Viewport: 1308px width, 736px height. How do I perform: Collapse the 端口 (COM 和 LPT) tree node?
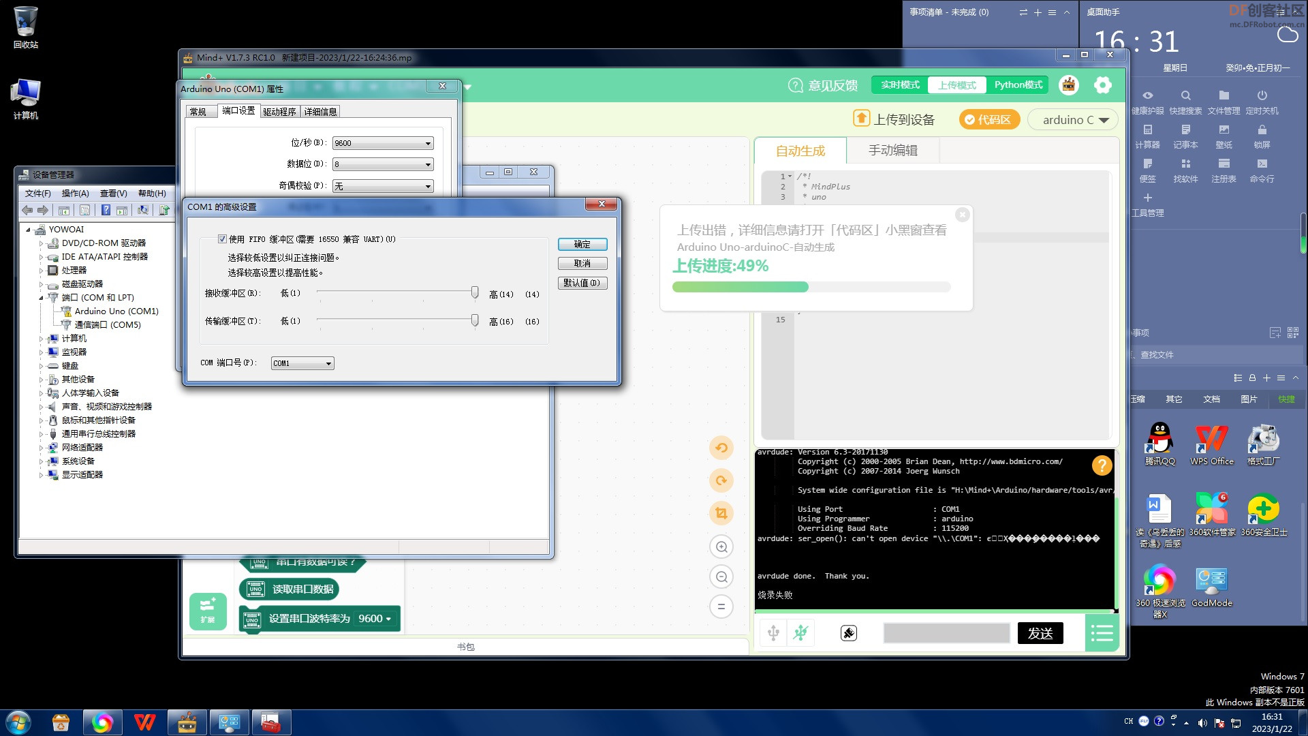pos(41,298)
